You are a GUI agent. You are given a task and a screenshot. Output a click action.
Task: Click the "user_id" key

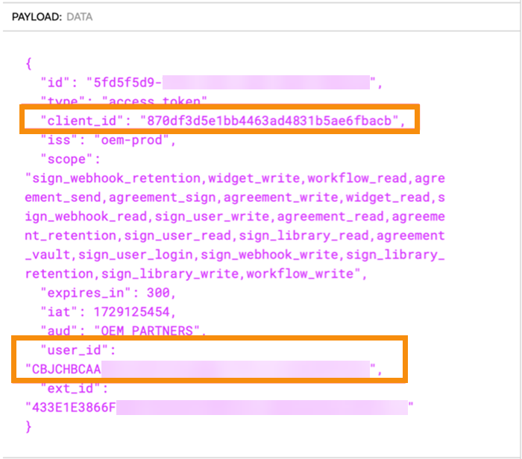point(71,350)
